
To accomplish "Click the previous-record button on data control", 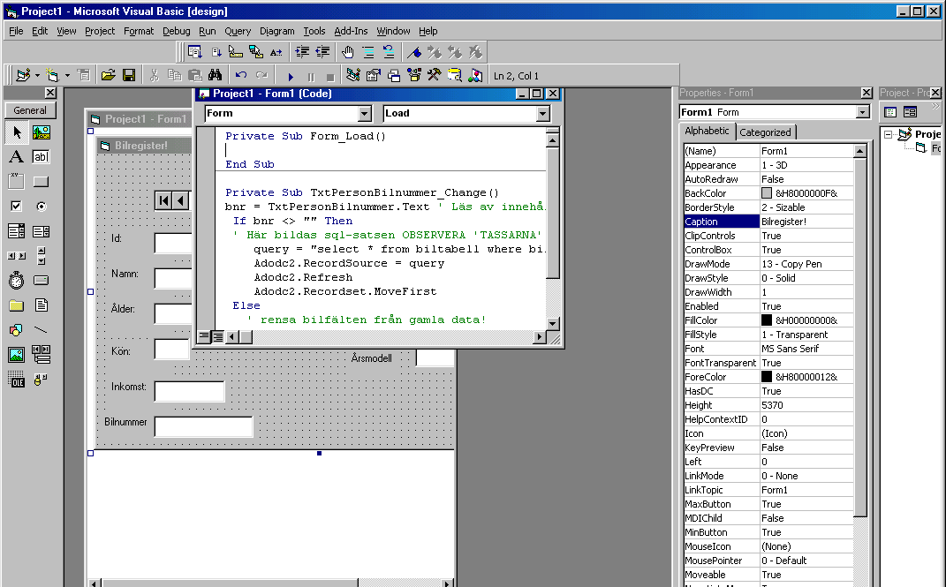I will (x=180, y=200).
